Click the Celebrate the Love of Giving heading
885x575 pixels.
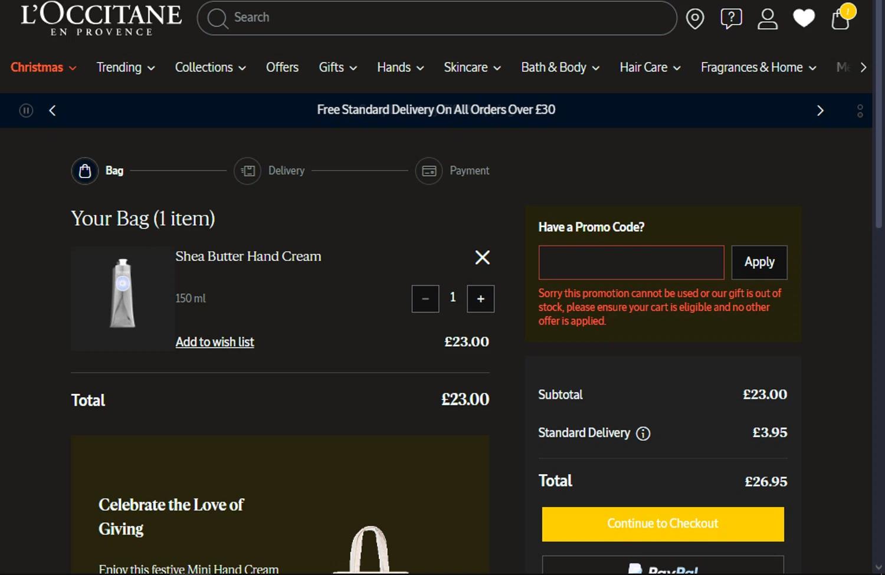[171, 517]
